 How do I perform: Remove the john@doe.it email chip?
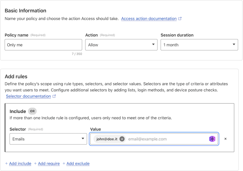click(x=122, y=139)
